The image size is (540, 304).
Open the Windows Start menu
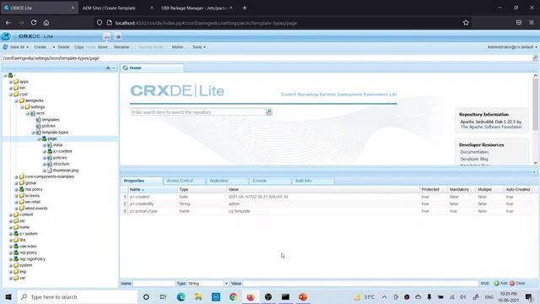click(x=8, y=296)
